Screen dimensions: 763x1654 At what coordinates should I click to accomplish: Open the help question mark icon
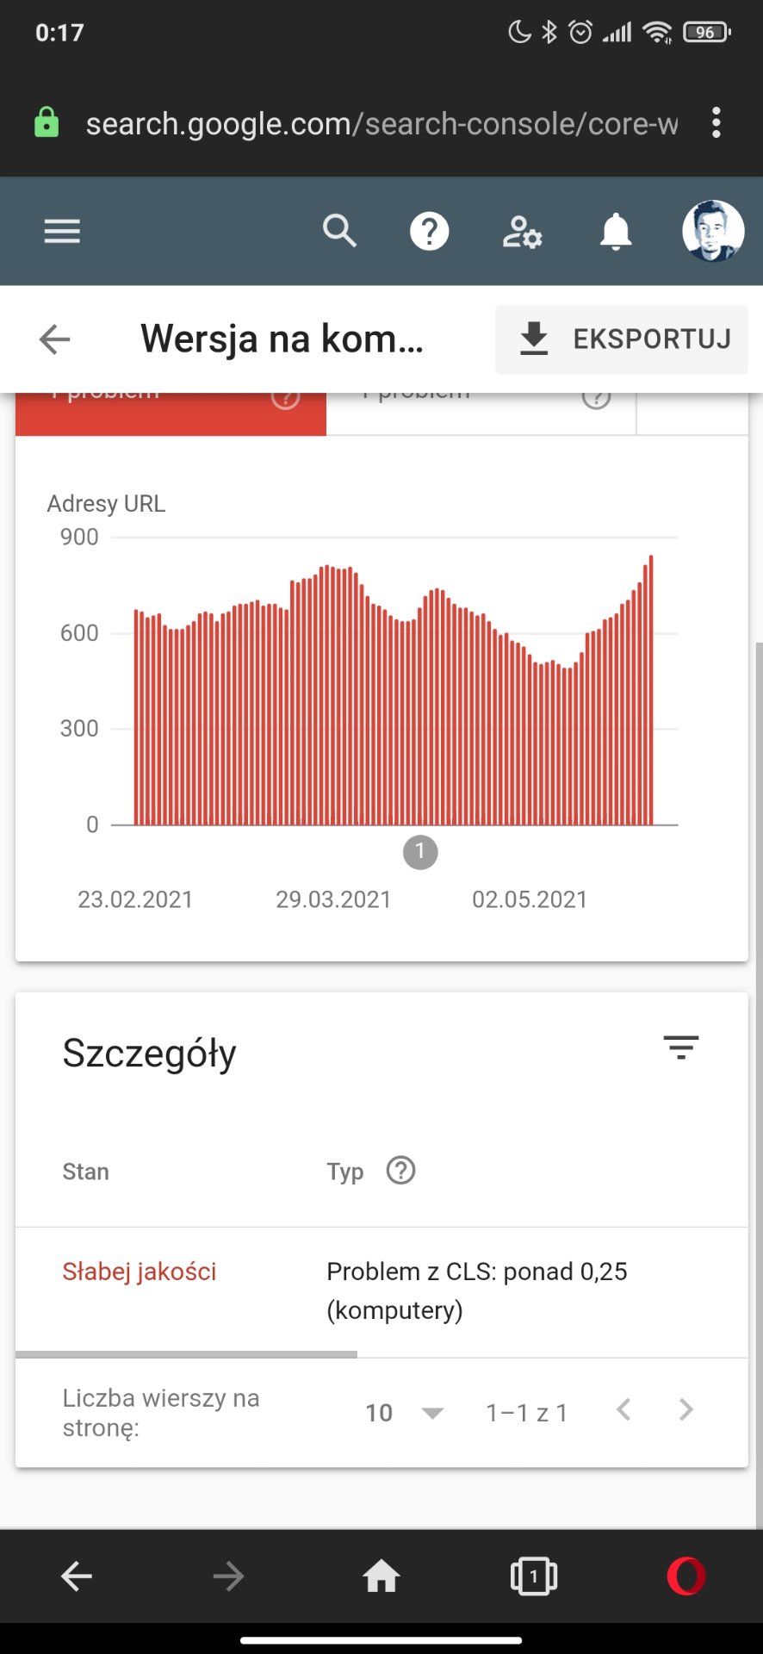click(429, 231)
